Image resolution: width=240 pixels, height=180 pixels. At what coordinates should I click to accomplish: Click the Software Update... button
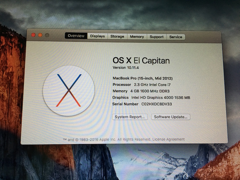[x=171, y=117]
